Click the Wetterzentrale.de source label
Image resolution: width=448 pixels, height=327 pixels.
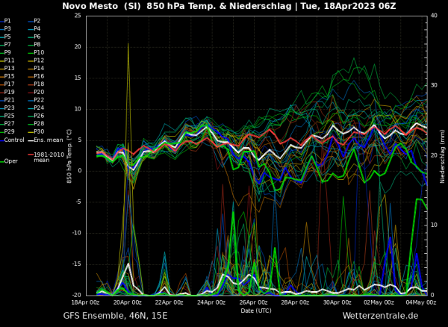pos(380,316)
